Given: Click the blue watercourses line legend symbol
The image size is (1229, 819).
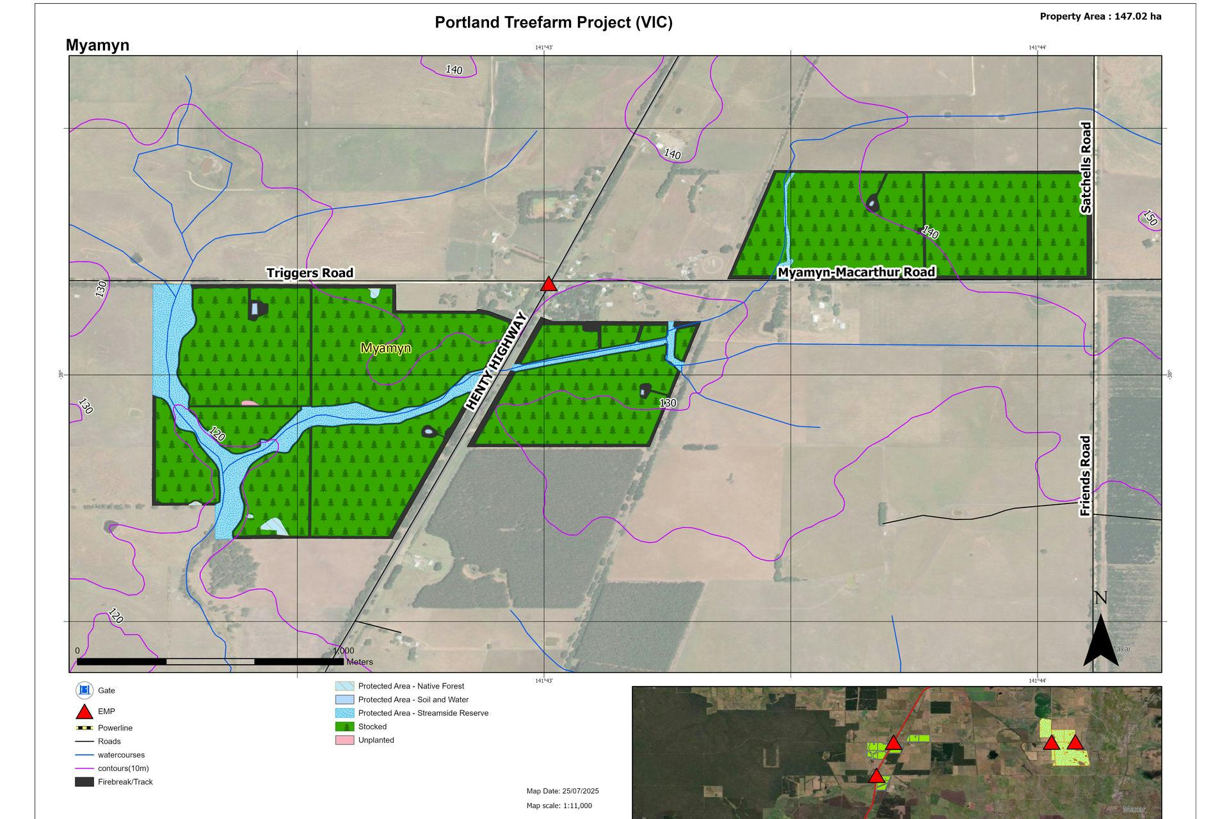Looking at the screenshot, I should (84, 755).
